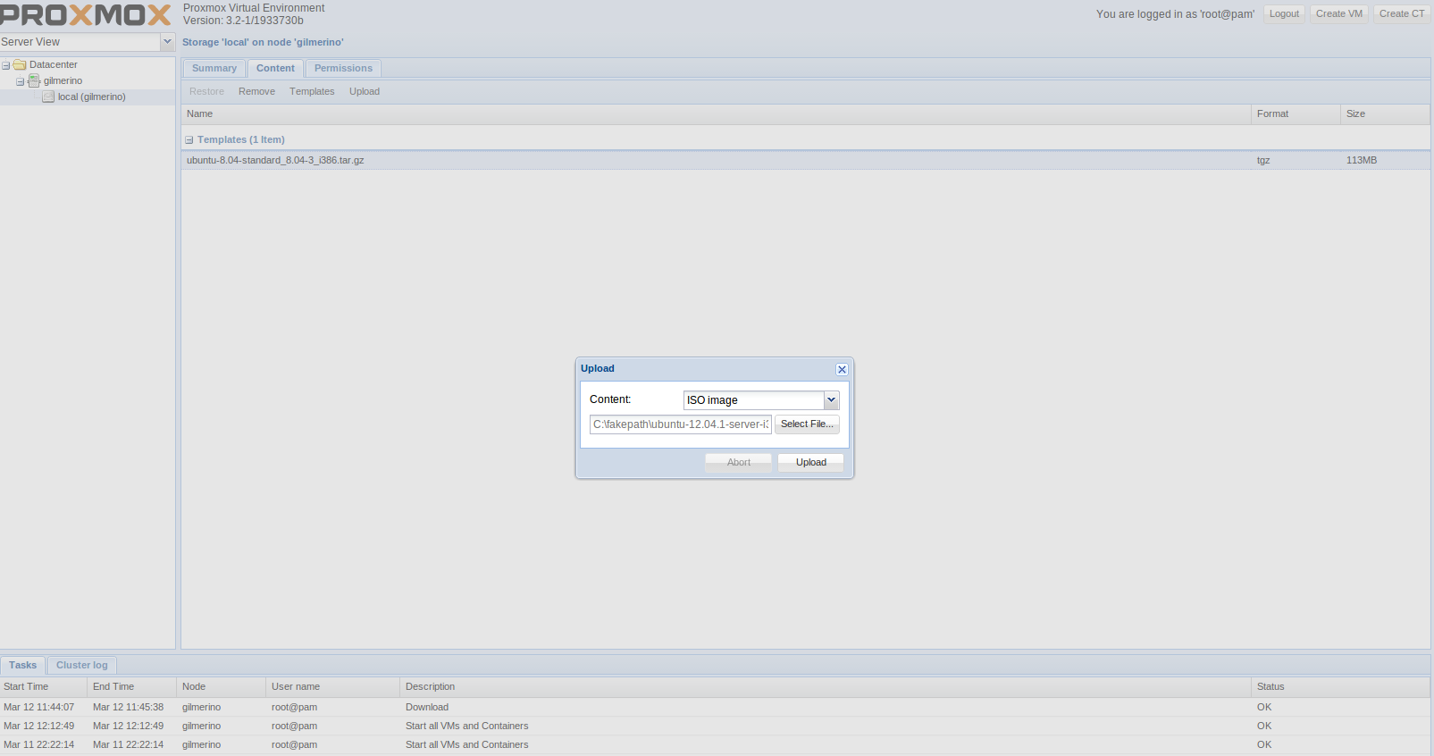1434x756 pixels.
Task: Click the gilmerino node server icon
Action: tap(34, 80)
